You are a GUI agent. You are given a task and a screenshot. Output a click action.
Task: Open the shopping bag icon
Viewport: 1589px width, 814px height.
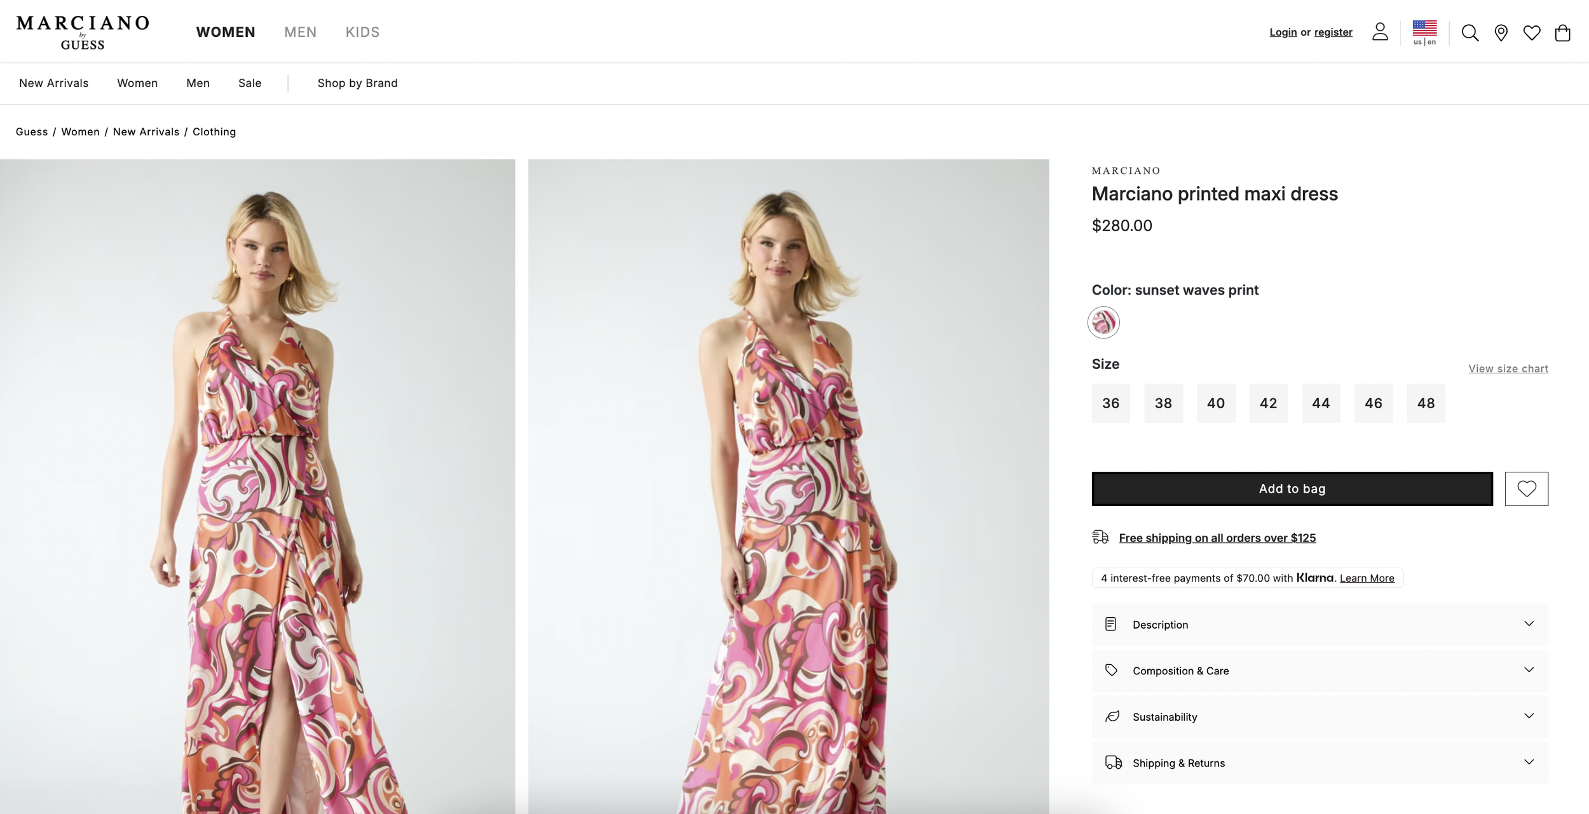[1562, 32]
